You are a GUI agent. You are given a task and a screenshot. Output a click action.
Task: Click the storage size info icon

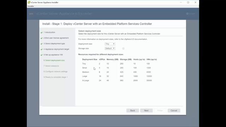tap(123, 49)
